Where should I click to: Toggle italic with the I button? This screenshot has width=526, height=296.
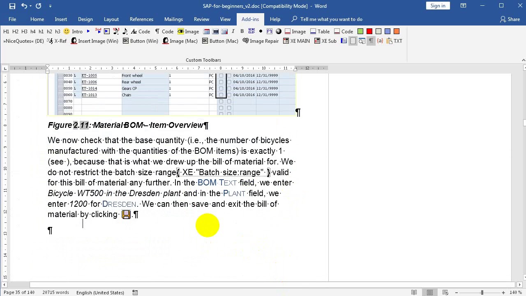(x=233, y=31)
